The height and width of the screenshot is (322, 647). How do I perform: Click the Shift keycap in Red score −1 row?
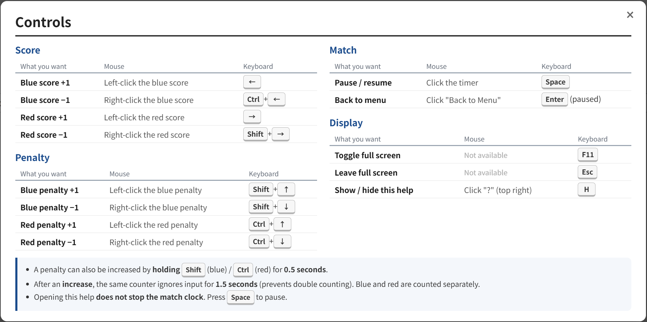tap(255, 134)
